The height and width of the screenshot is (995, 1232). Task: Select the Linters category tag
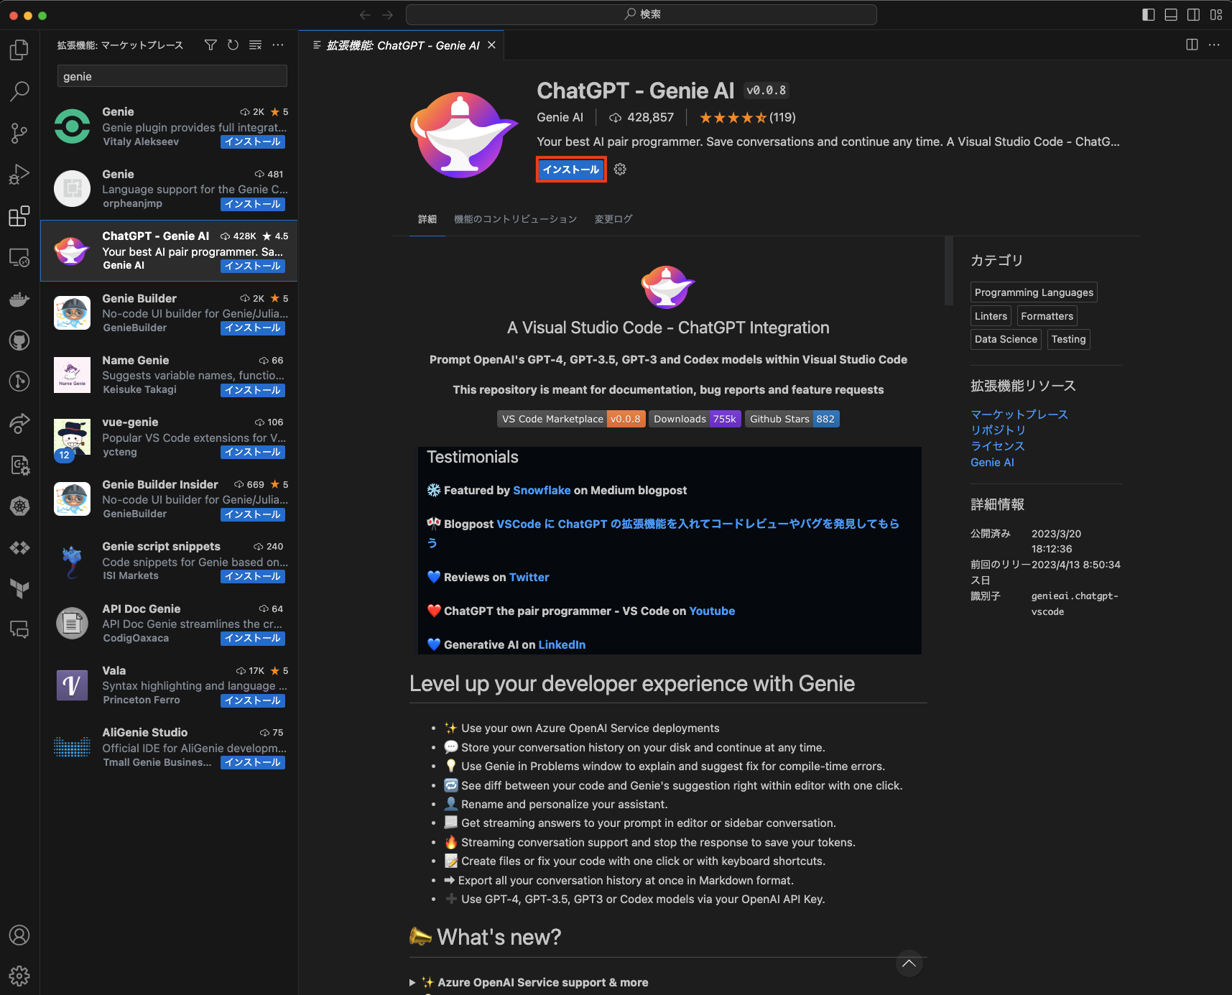991,316
